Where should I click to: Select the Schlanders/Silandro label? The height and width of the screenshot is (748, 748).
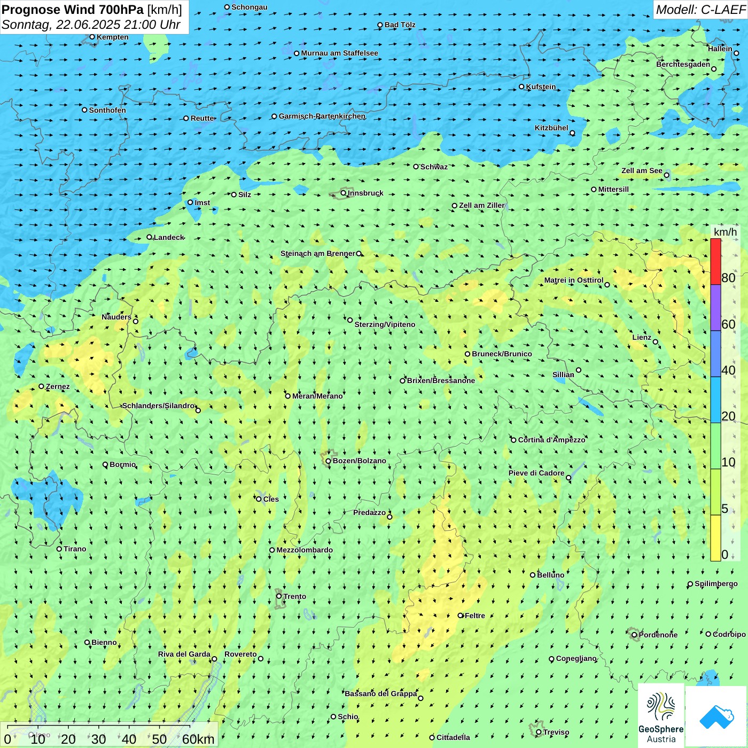(158, 406)
